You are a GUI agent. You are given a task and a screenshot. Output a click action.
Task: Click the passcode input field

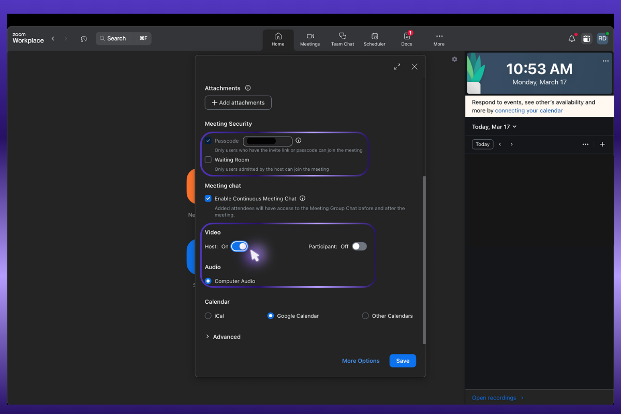(x=268, y=141)
